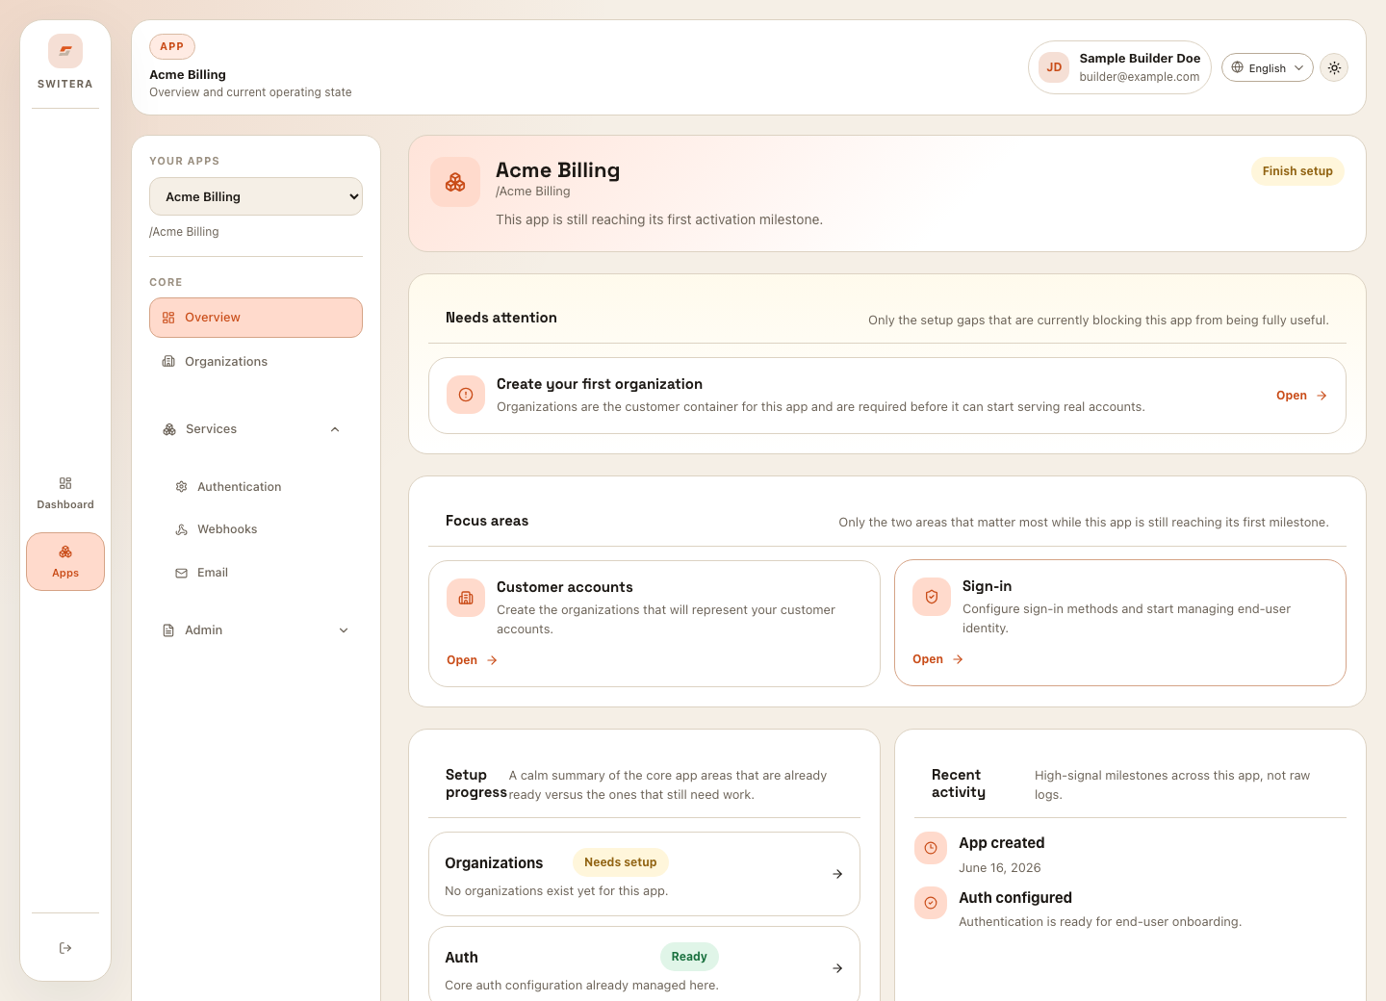
Task: Select the Admin menu item
Action: point(256,630)
